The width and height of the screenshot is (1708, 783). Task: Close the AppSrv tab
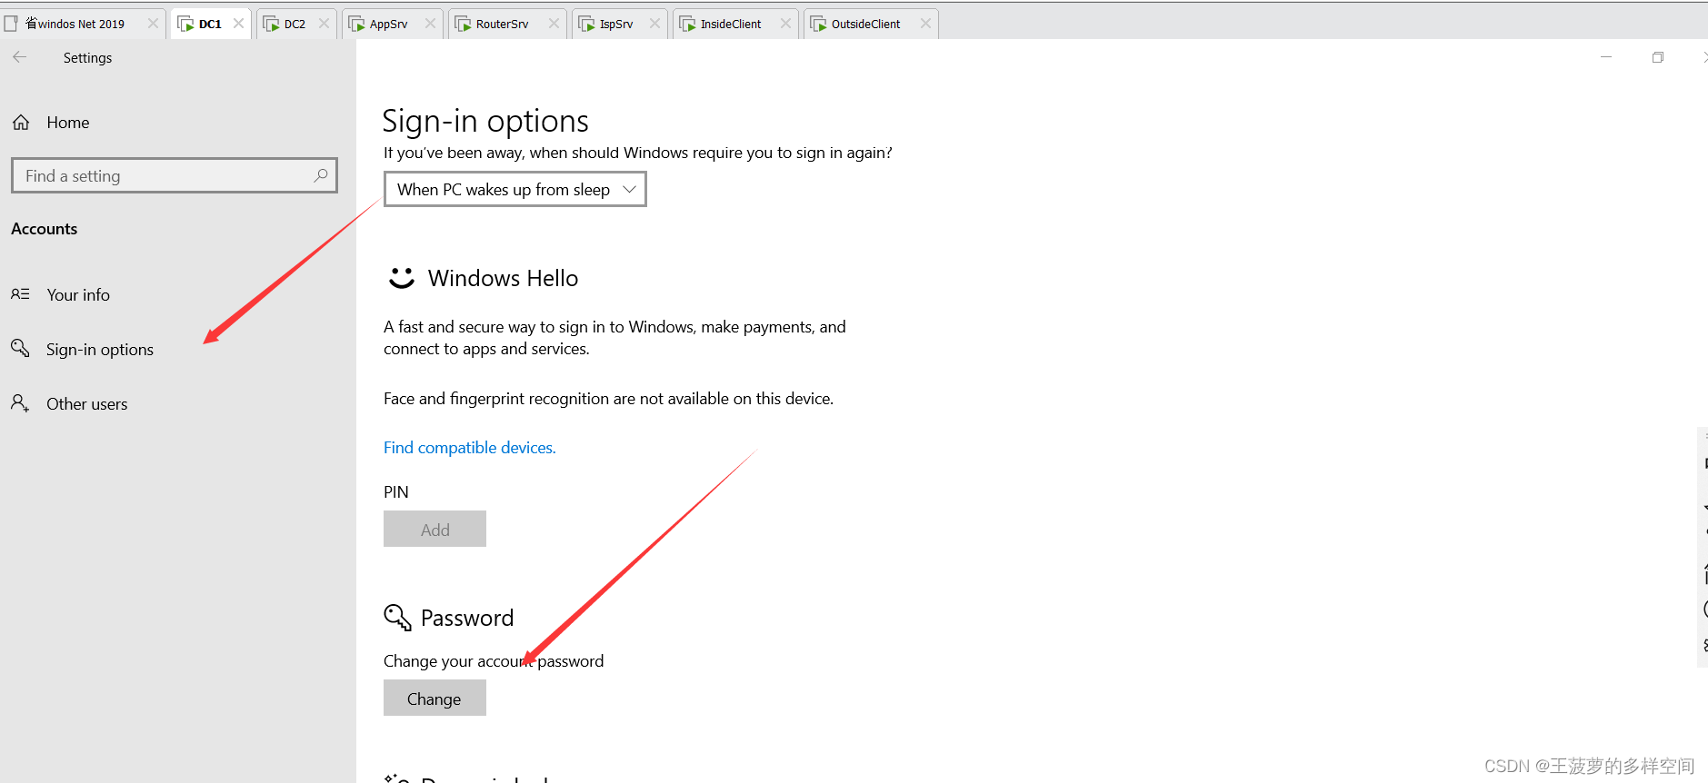tap(430, 24)
